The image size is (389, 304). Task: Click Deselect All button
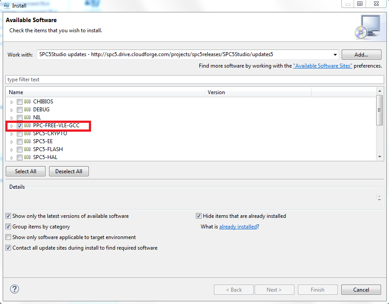pos(69,171)
